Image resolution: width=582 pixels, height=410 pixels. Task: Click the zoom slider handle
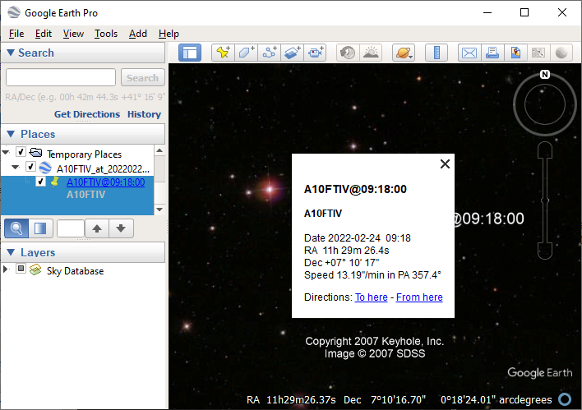coord(544,200)
